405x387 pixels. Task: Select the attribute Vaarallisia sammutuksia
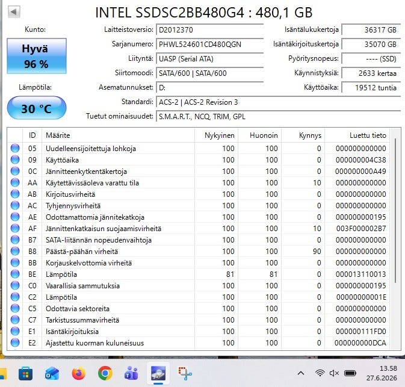(82, 286)
